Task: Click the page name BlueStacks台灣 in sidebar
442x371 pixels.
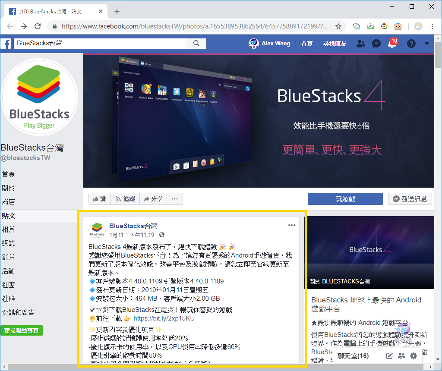Action: pos(32,148)
